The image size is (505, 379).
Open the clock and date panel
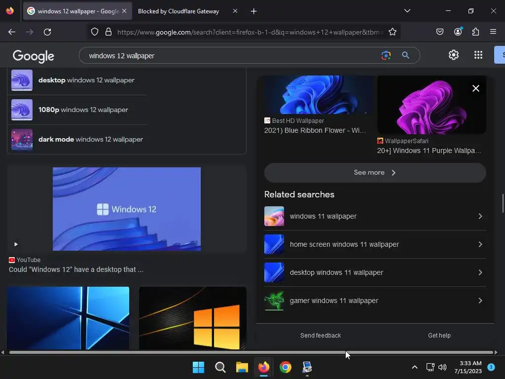coord(468,367)
